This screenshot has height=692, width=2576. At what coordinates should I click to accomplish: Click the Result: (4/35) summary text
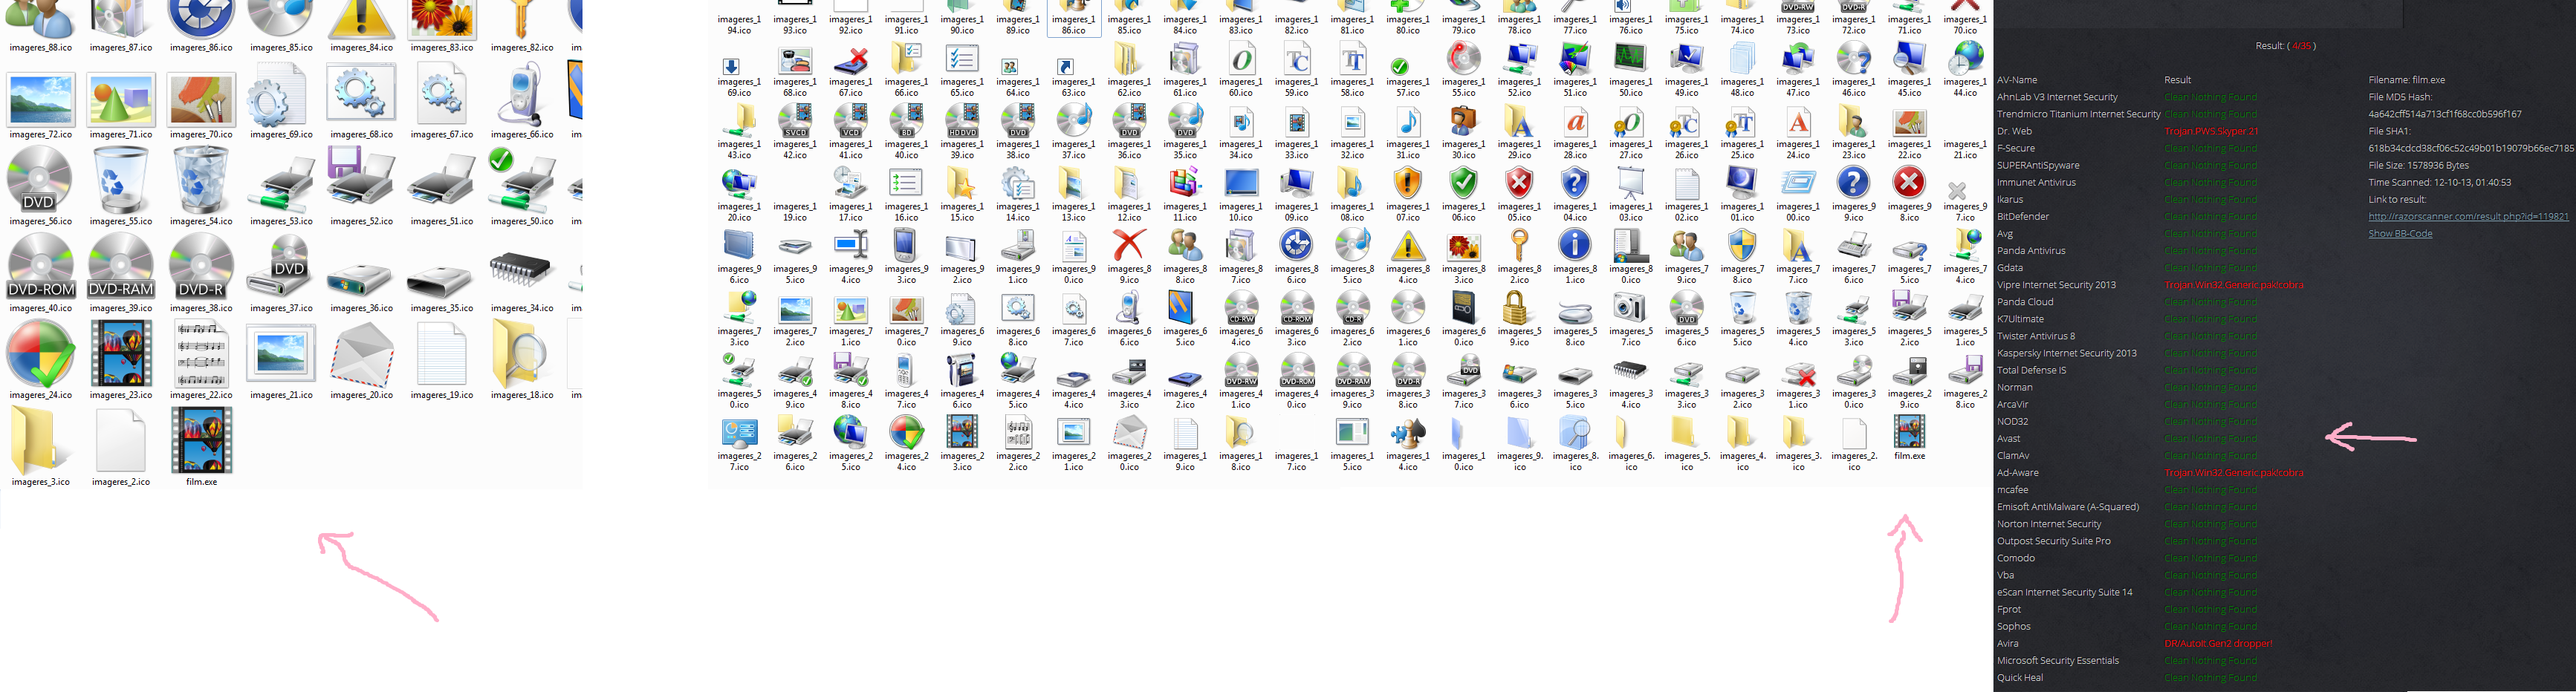(2285, 45)
